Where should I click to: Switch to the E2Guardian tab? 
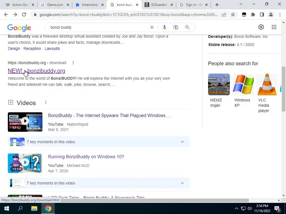tap(157, 5)
